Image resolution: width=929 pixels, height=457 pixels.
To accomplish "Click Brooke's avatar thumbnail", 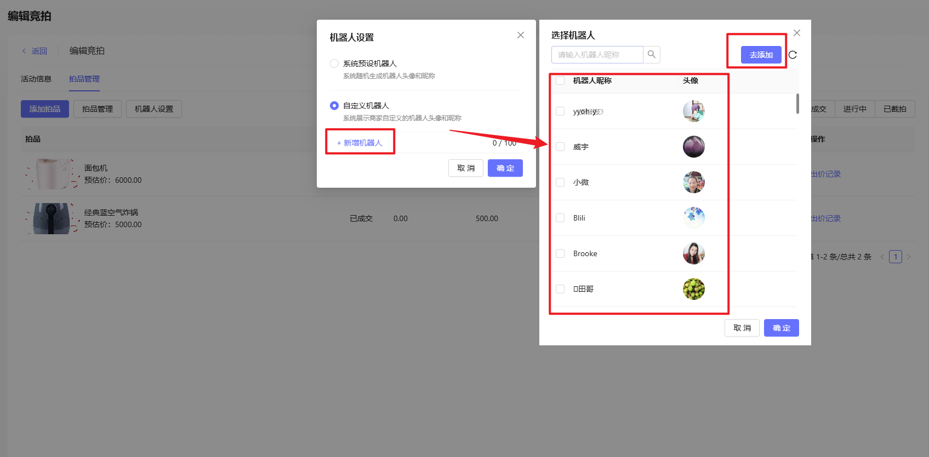I will (x=693, y=253).
